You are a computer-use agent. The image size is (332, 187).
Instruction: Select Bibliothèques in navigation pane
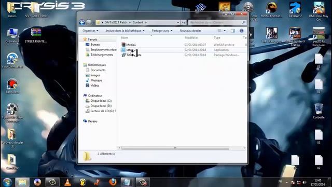click(x=97, y=65)
